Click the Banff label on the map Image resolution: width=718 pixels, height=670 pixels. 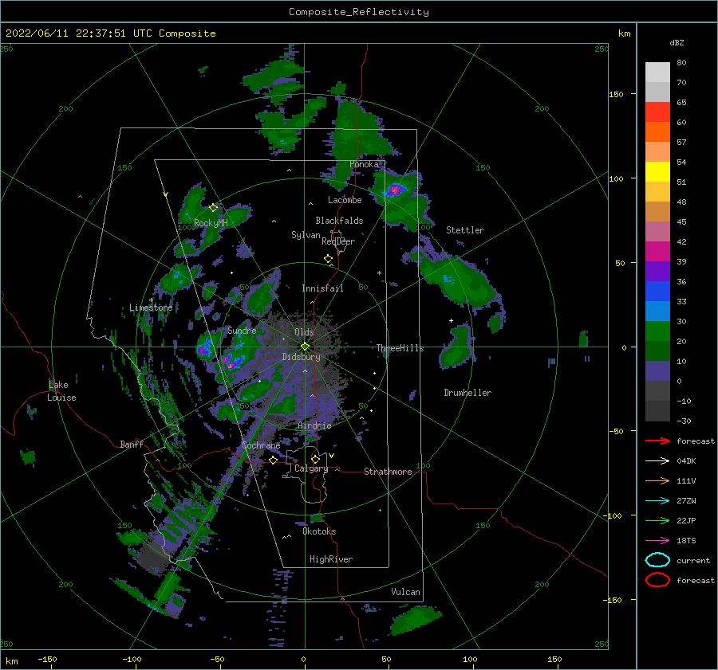[132, 444]
